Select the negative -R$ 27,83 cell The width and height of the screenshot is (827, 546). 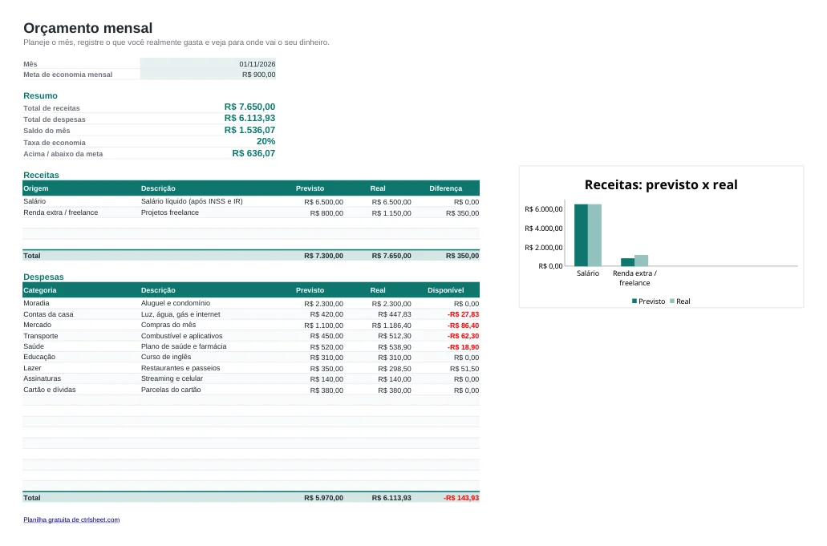[463, 314]
